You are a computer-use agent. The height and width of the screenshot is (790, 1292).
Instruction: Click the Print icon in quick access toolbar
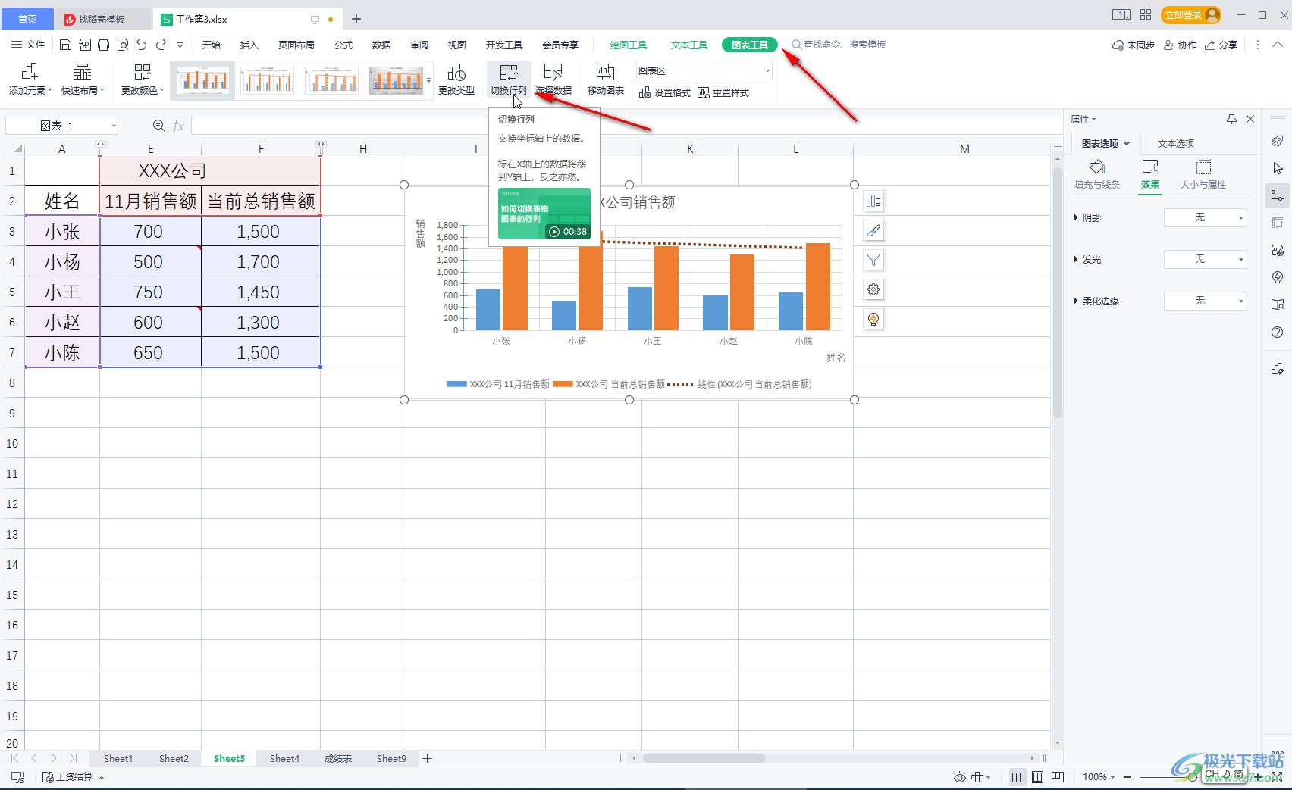[103, 45]
